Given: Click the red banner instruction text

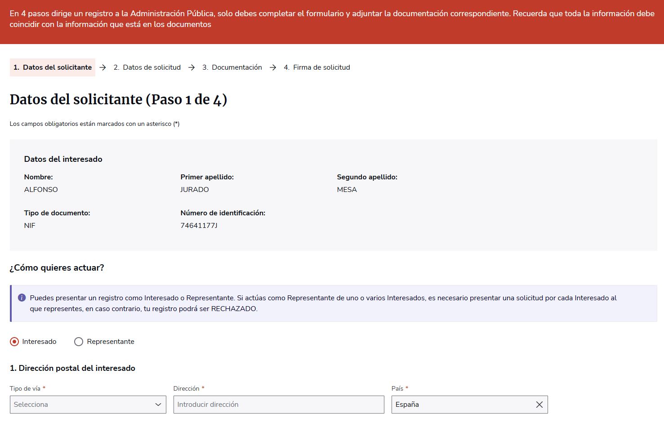Looking at the screenshot, I should 332,19.
